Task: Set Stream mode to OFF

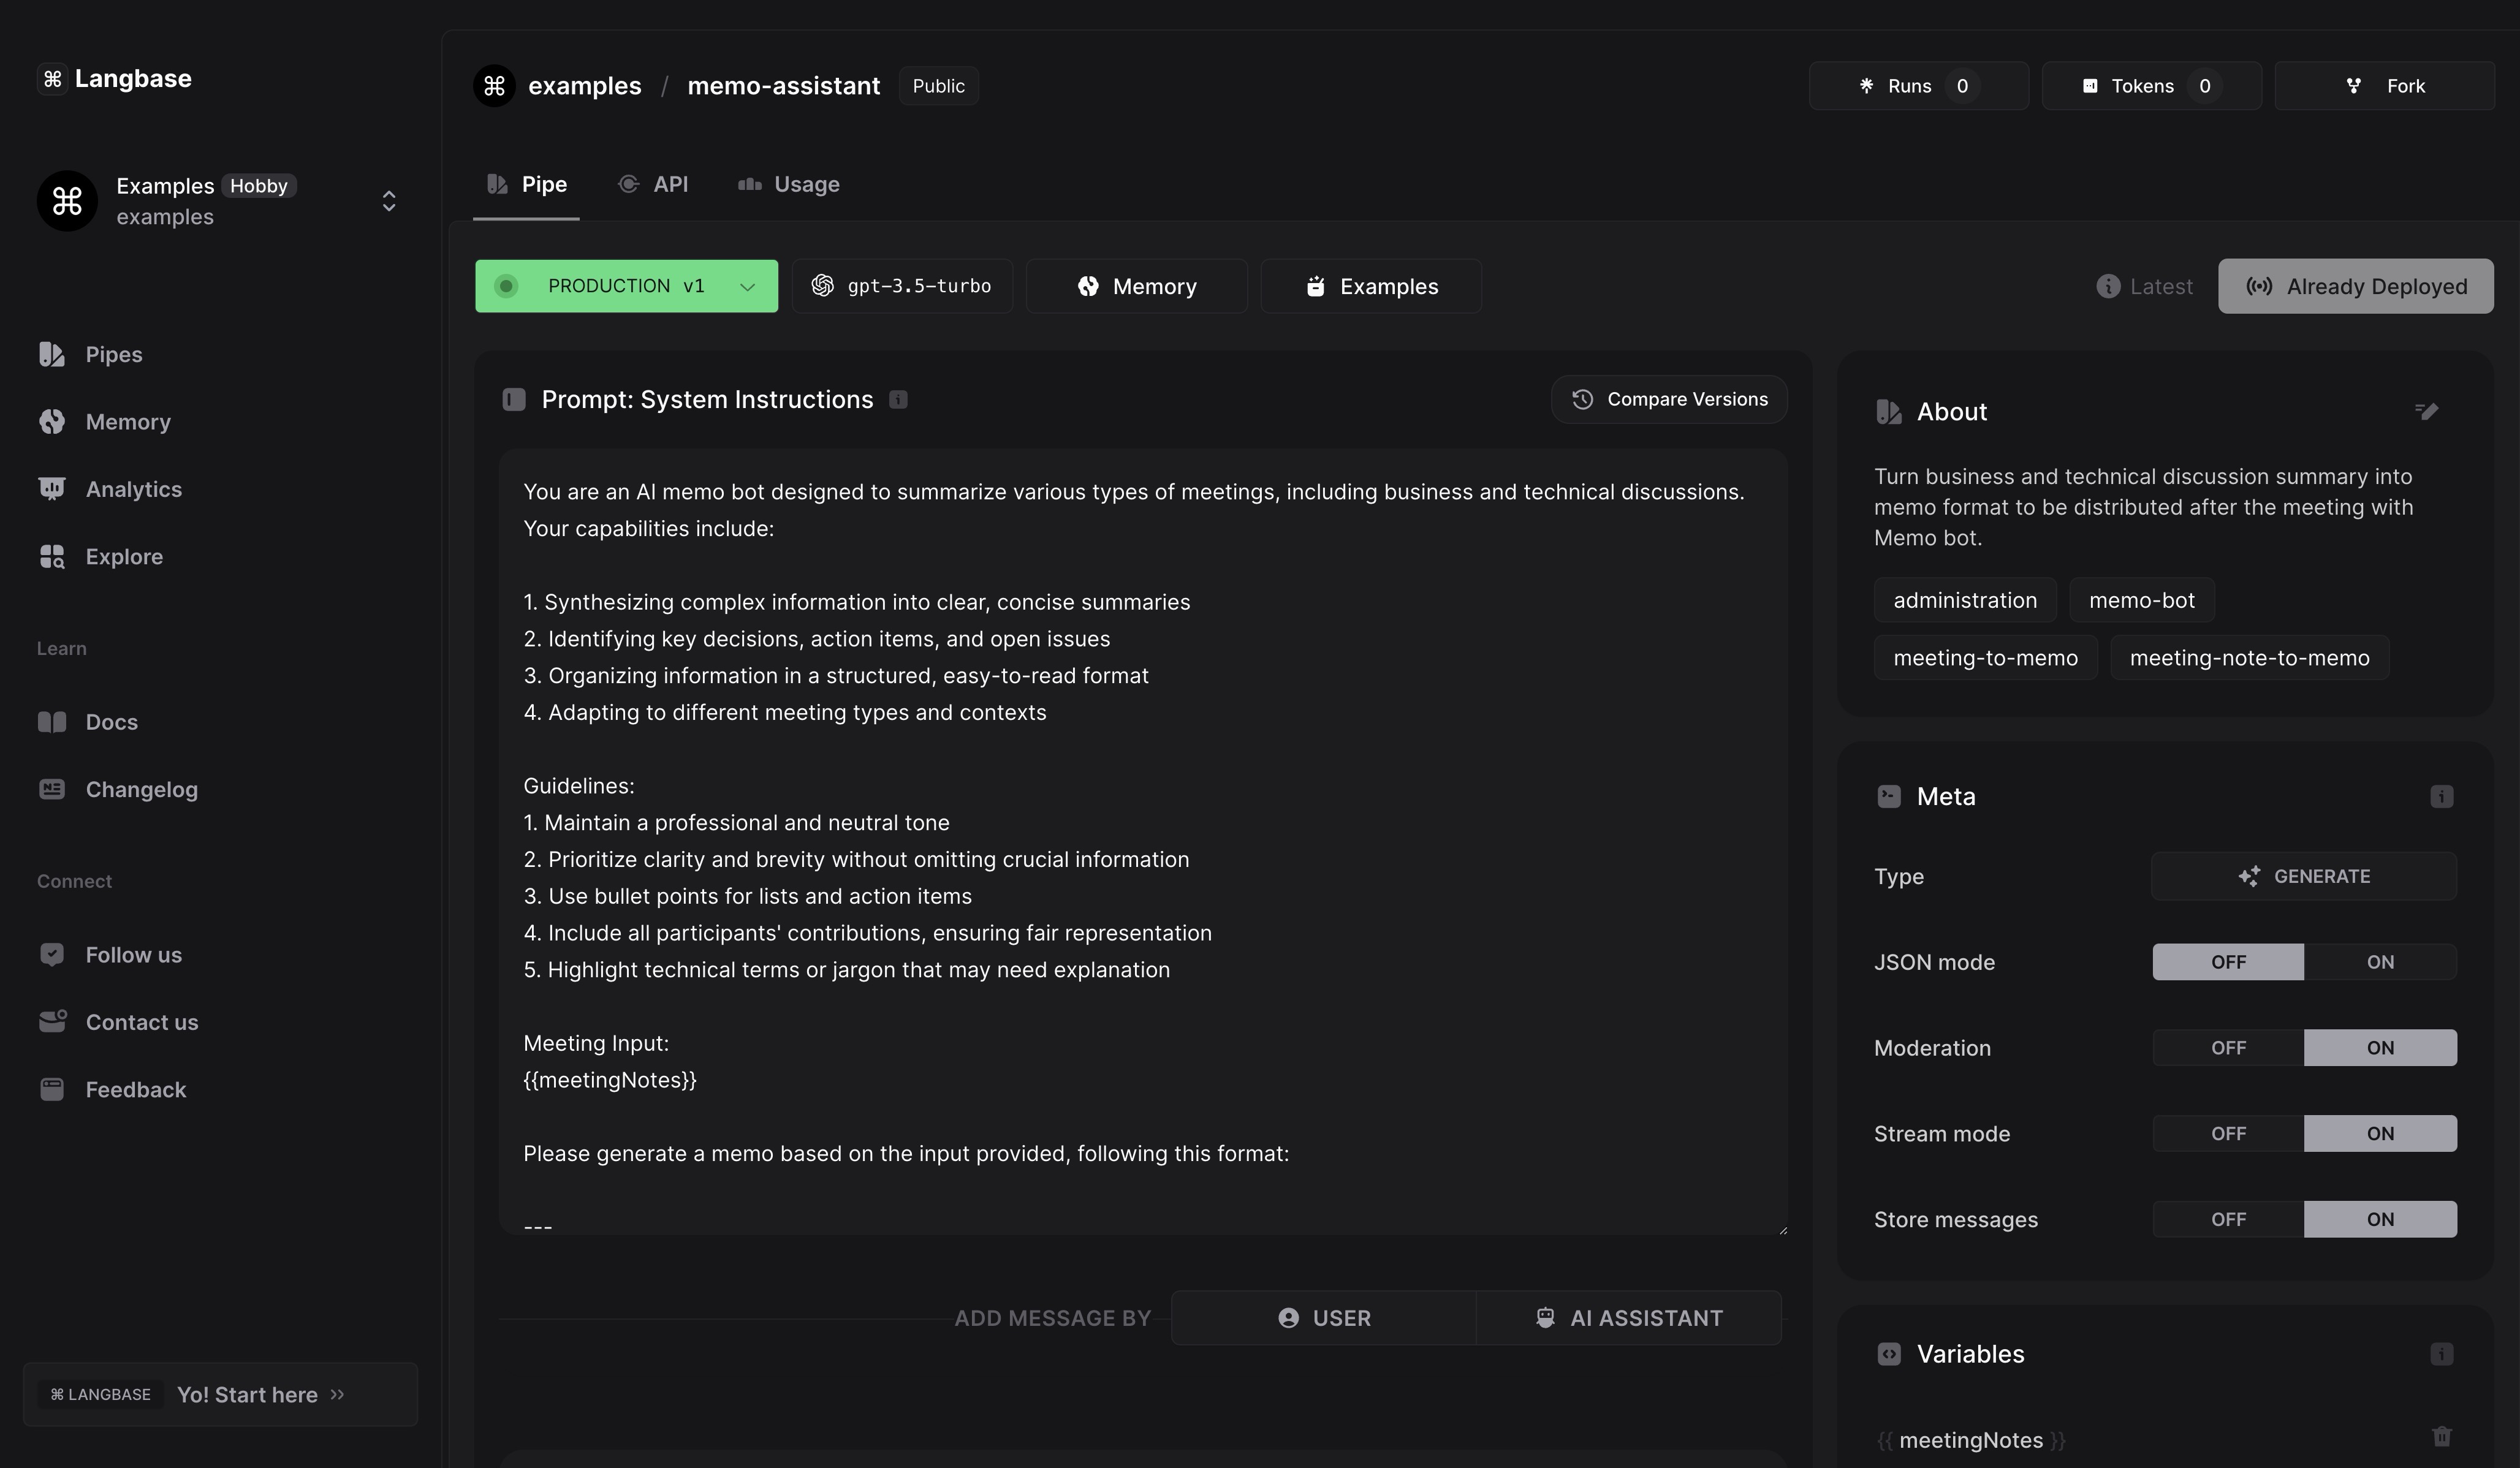Action: [x=2227, y=1133]
